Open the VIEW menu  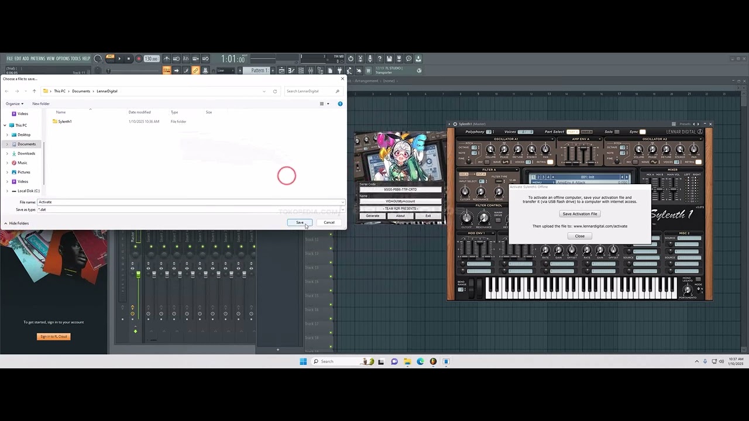click(x=50, y=58)
